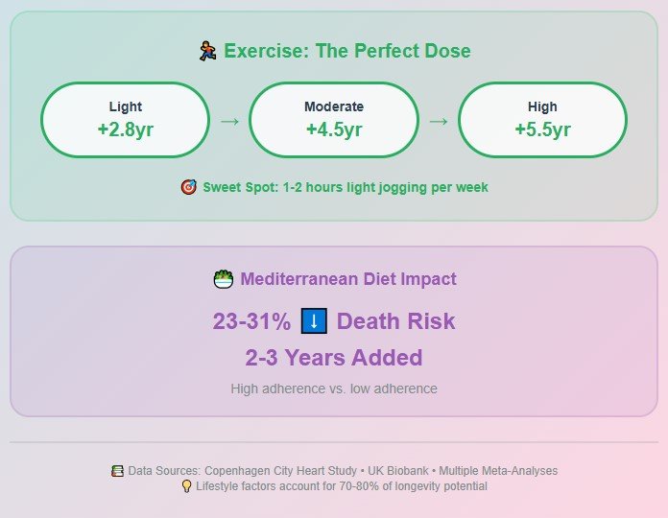Click the green salad bowl icon
Viewport: 668px width, 518px height.
pyautogui.click(x=224, y=279)
